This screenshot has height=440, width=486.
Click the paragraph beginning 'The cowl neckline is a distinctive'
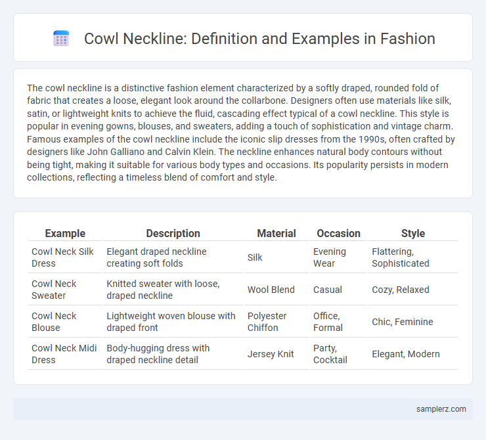tap(242, 133)
